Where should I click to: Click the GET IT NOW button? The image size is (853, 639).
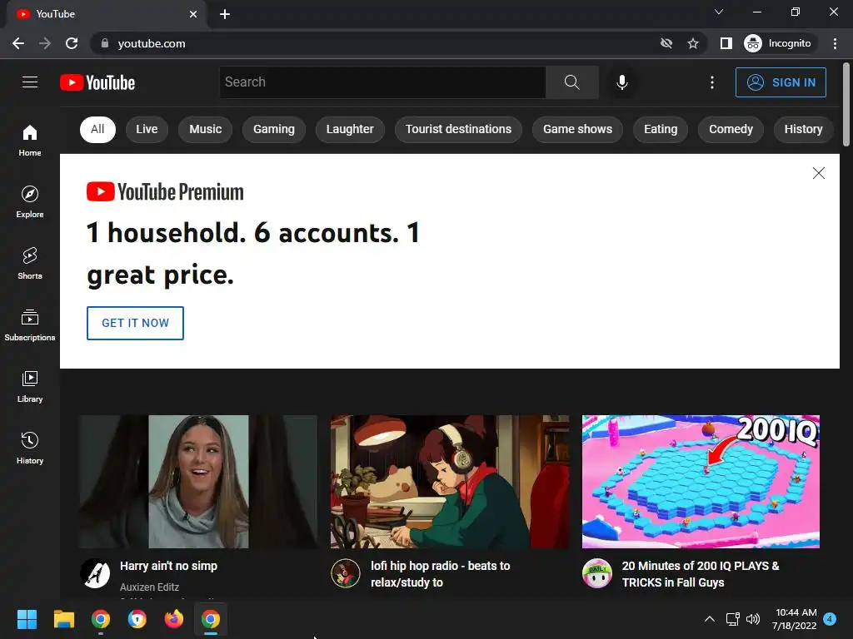(135, 324)
